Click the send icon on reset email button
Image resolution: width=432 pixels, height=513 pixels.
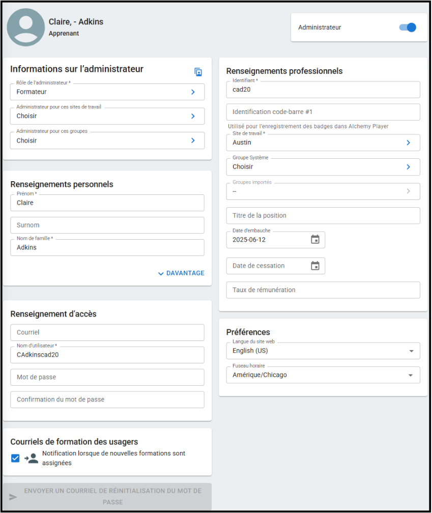(13, 497)
